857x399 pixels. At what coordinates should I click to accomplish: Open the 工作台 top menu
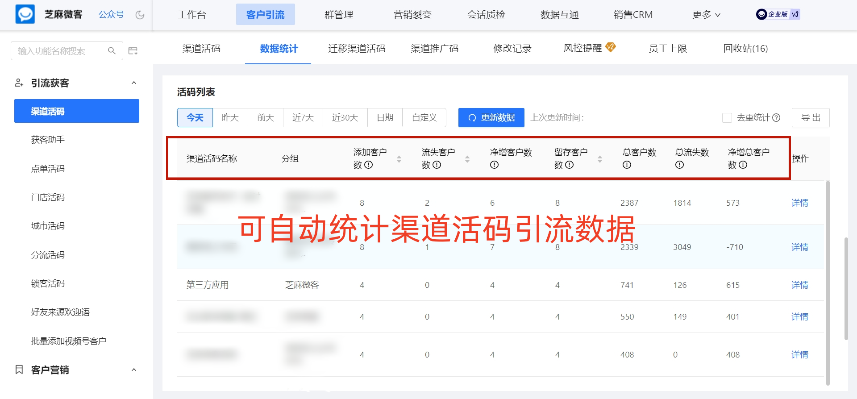click(x=192, y=15)
